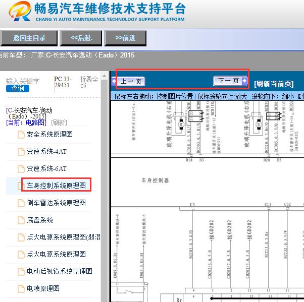
Task: Click the document icon beside 电动后视镜系统原理图
Action: (x=21, y=272)
